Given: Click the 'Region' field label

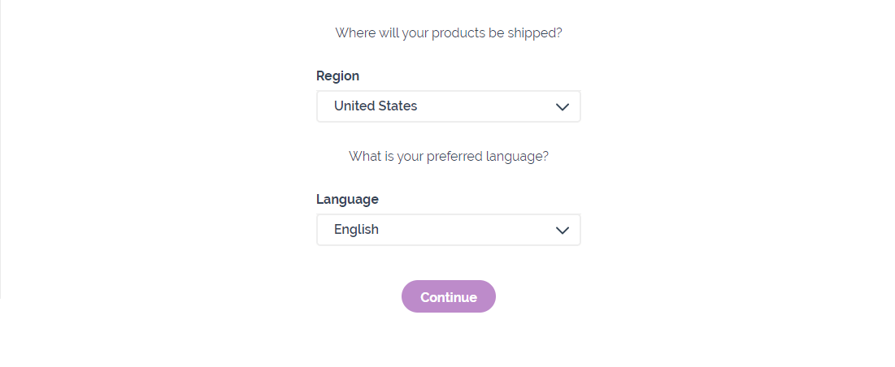Looking at the screenshot, I should 338,76.
